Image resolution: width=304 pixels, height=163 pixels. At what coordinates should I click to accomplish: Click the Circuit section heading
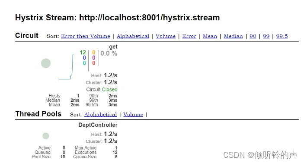coord(27,36)
